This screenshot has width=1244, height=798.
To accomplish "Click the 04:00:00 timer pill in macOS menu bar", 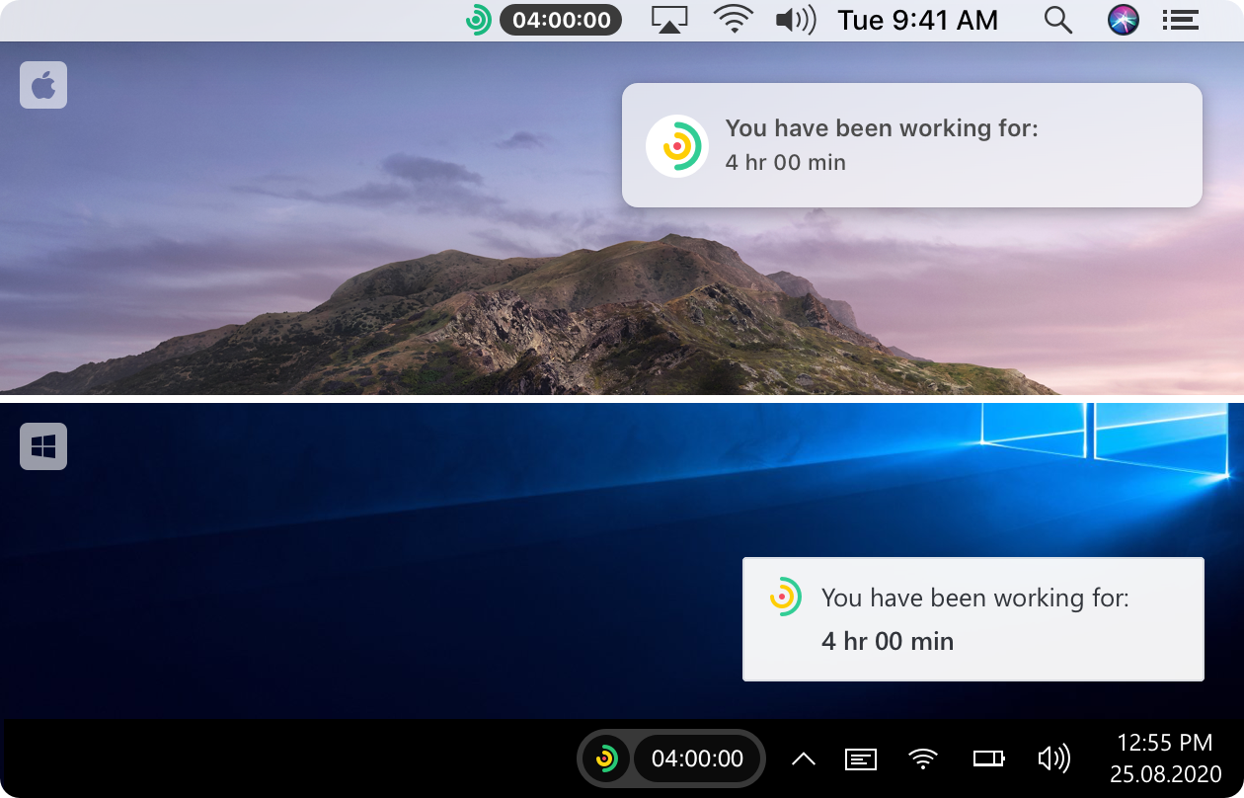I will coord(561,20).
